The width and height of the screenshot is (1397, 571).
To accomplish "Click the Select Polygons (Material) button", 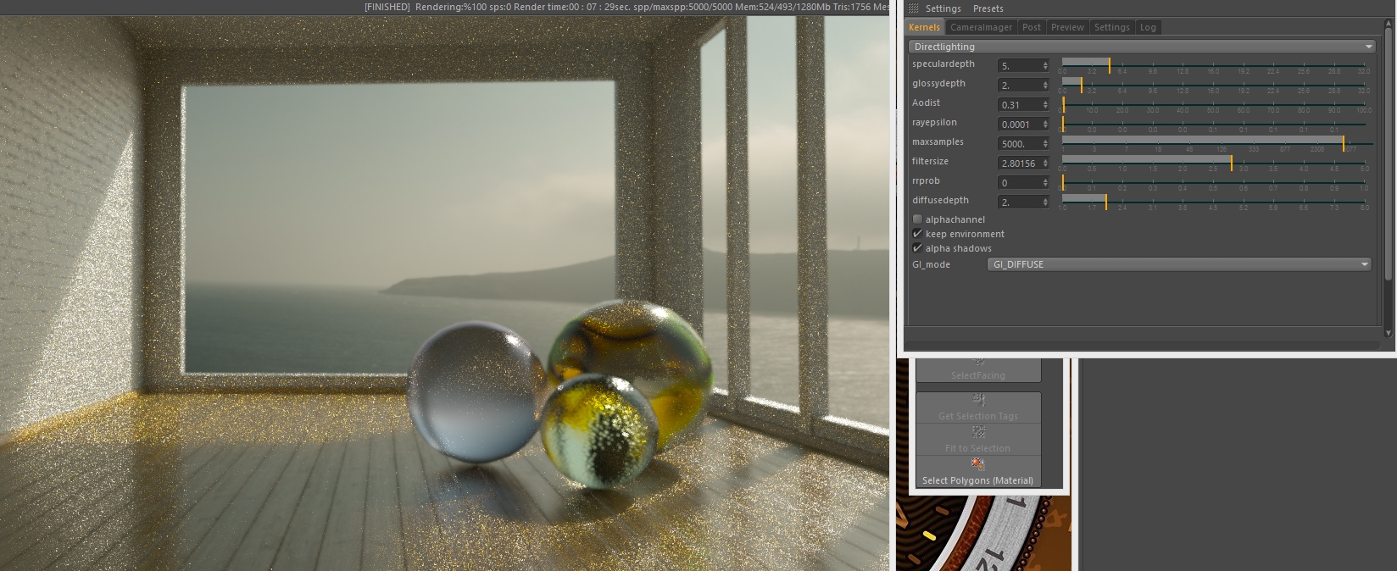I will [978, 472].
